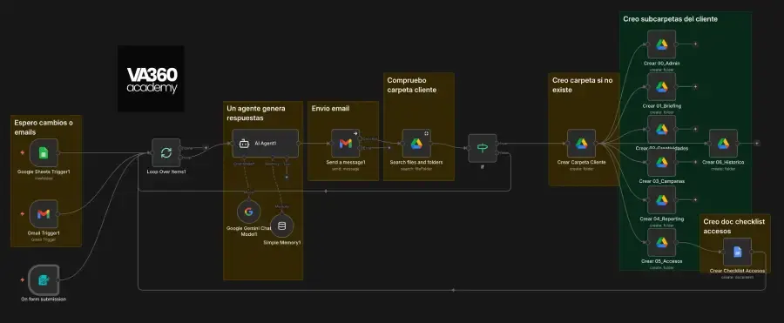The image size is (784, 323).
Task: Add node after Crear 01_Briefing output
Action: (695, 86)
